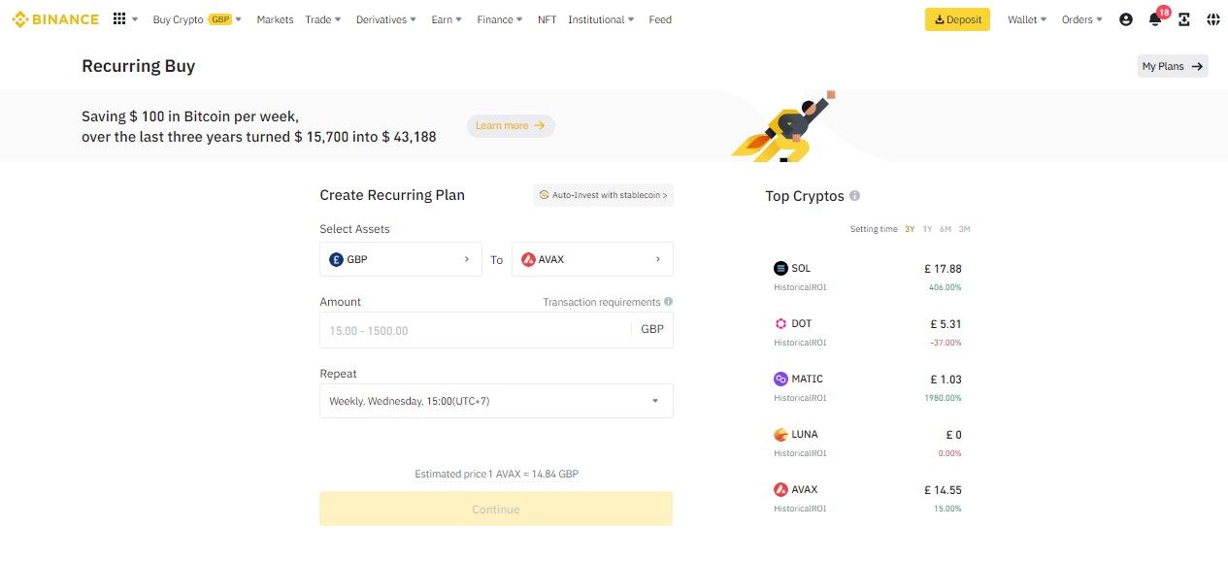1228x561 pixels.
Task: Click the Transaction requirements info icon
Action: coord(669,302)
